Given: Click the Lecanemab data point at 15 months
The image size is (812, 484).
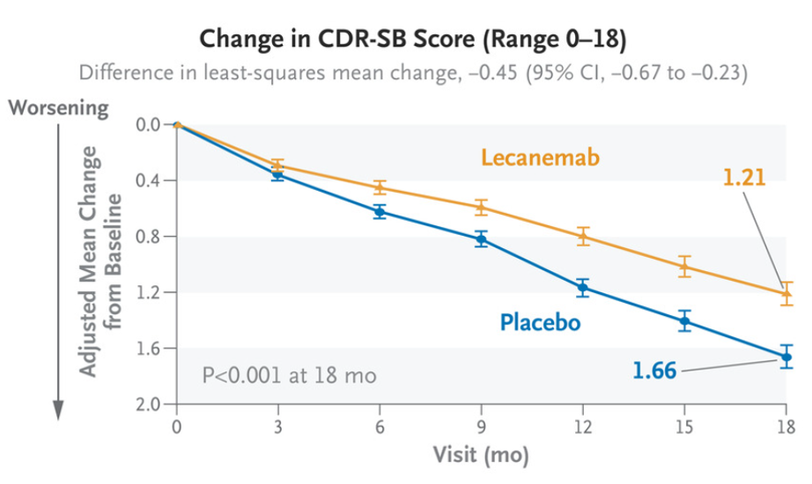Looking at the screenshot, I should point(684,266).
